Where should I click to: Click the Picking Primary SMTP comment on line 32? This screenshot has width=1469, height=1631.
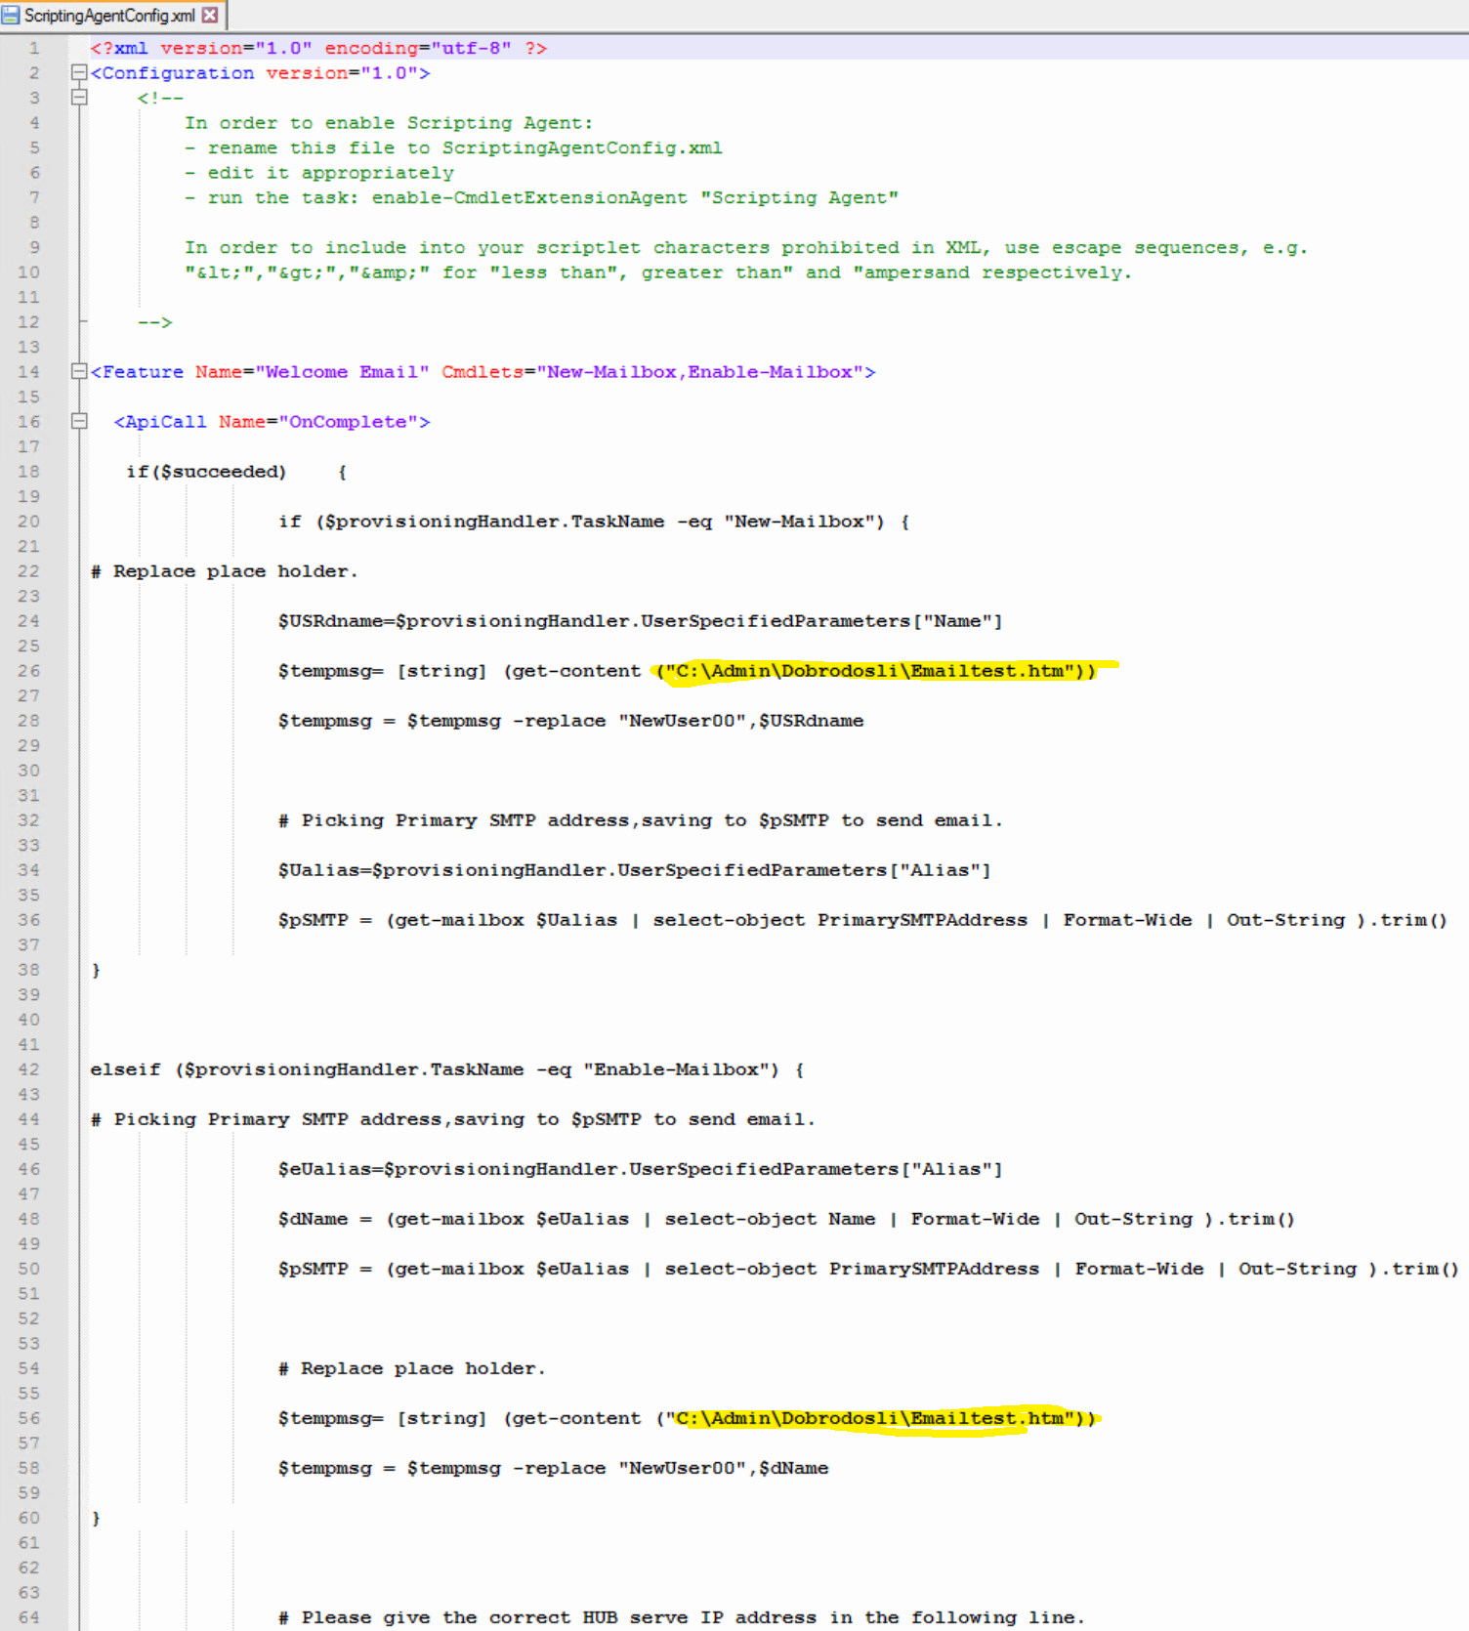click(640, 820)
